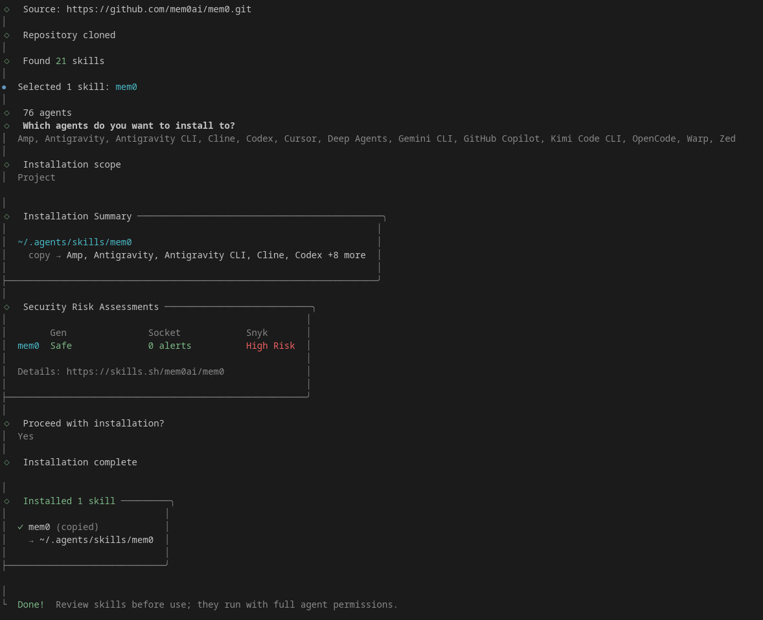Click the 'Installation Summary' box title
Image resolution: width=763 pixels, height=620 pixels.
click(77, 216)
